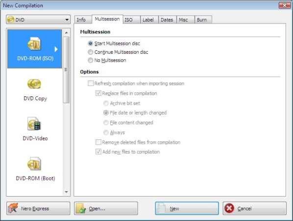Screen dimensions: 293x221
Task: Switch to the Multisession tab
Action: click(107, 19)
